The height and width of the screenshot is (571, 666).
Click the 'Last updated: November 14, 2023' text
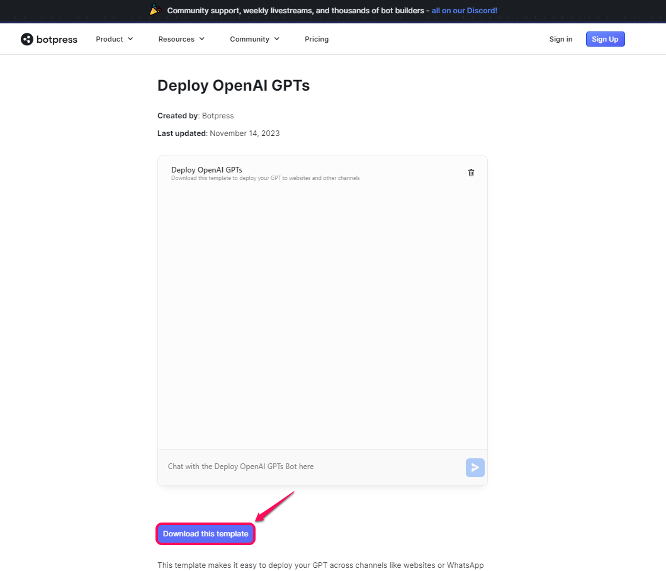[x=218, y=133]
